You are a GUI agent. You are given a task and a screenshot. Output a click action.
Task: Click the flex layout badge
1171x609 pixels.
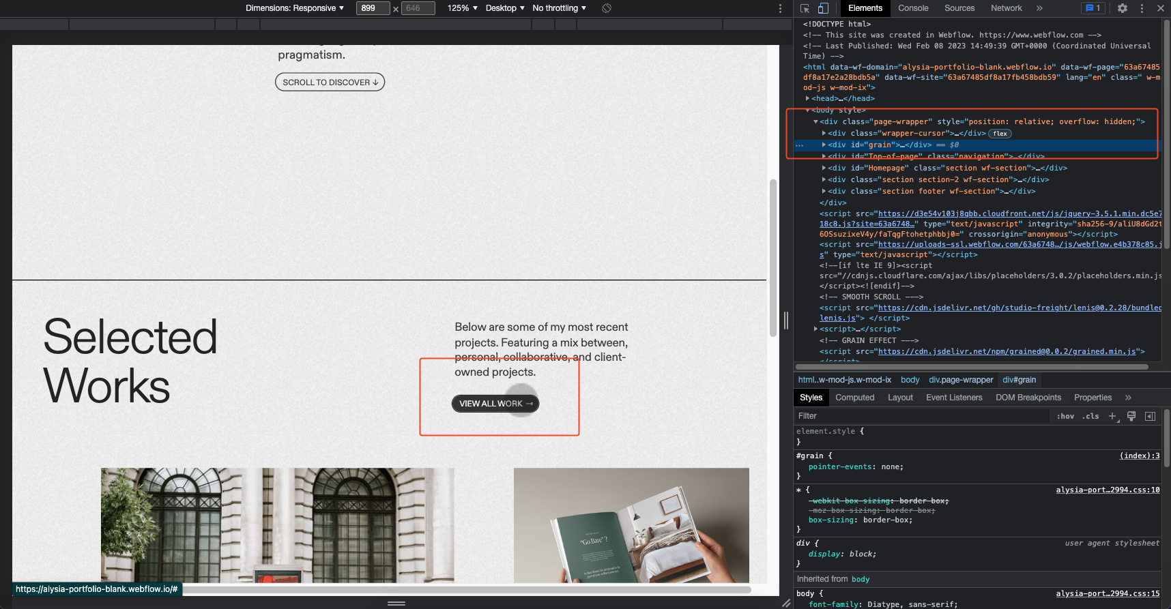(x=1000, y=134)
